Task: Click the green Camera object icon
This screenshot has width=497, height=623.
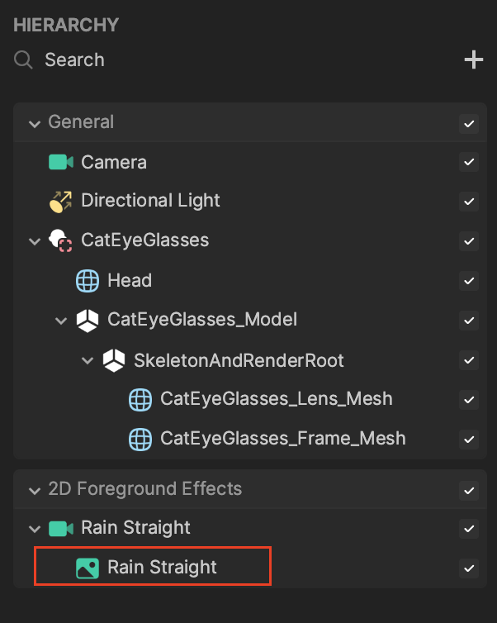Action: [61, 162]
